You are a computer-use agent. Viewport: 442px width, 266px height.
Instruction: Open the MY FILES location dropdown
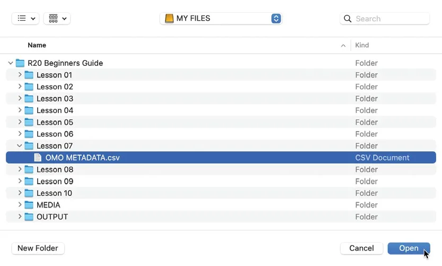tap(221, 19)
